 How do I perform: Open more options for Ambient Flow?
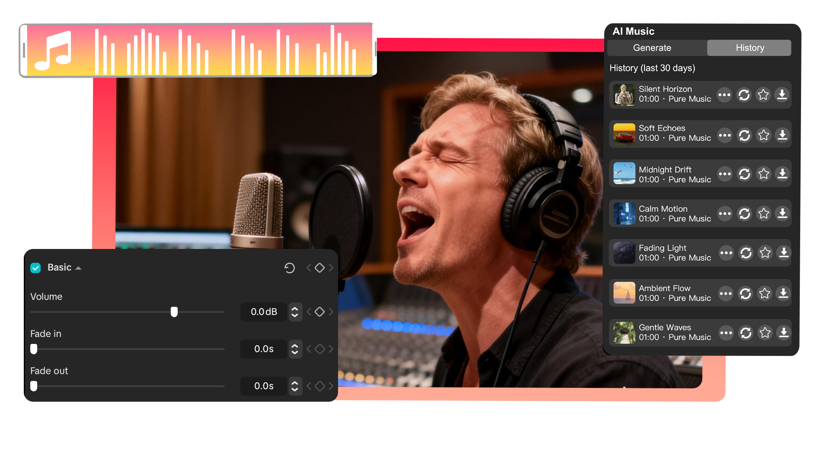[x=726, y=293]
